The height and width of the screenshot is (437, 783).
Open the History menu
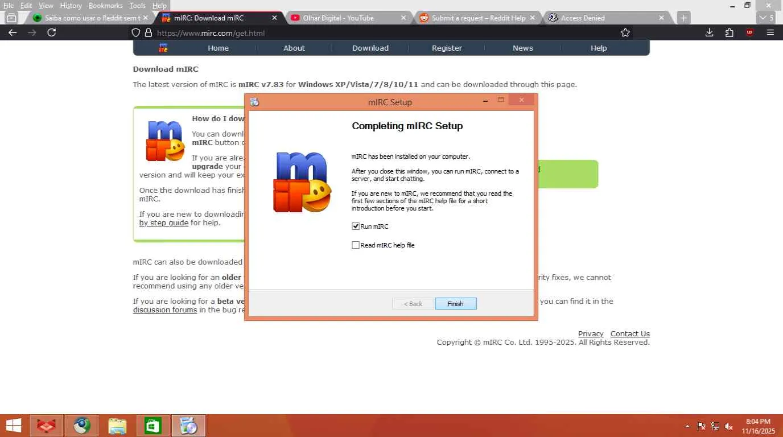coord(71,5)
